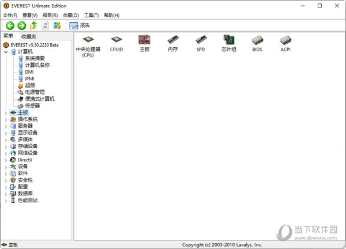The width and height of the screenshot is (346, 249).
Task: Click the green Back arrow toolbar button
Action: click(x=10, y=25)
